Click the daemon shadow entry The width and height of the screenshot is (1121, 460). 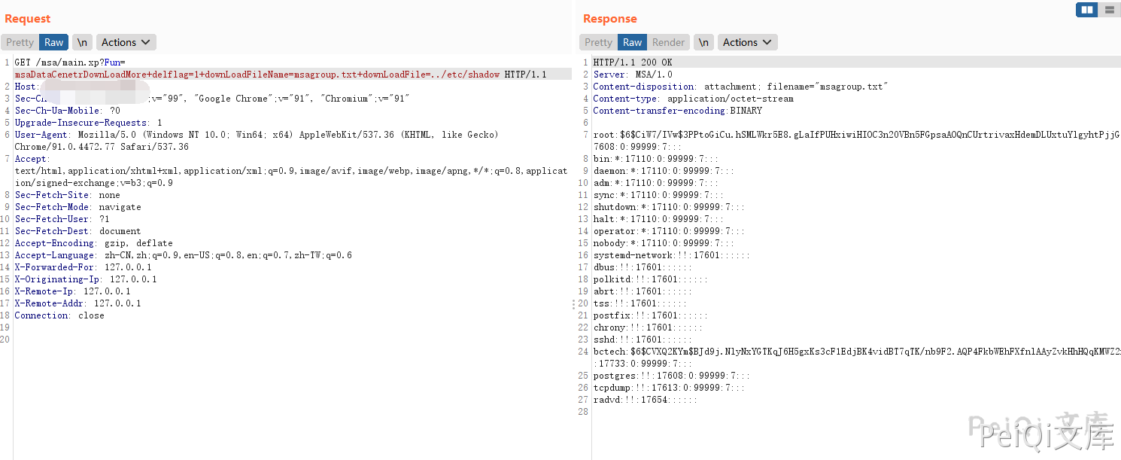pos(664,171)
